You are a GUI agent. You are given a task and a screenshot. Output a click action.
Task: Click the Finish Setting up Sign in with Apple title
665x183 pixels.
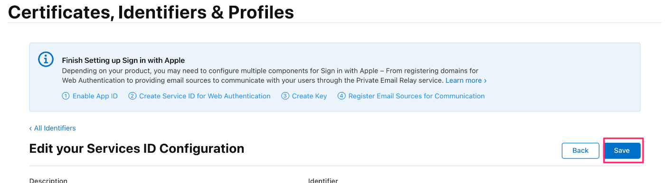tap(123, 61)
